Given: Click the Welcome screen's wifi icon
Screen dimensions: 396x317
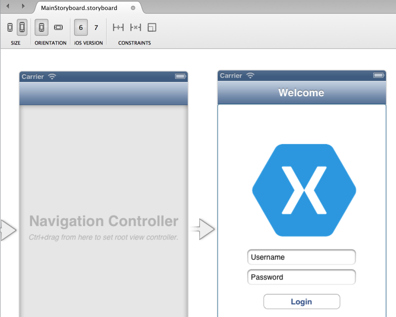Looking at the screenshot, I should pos(250,75).
